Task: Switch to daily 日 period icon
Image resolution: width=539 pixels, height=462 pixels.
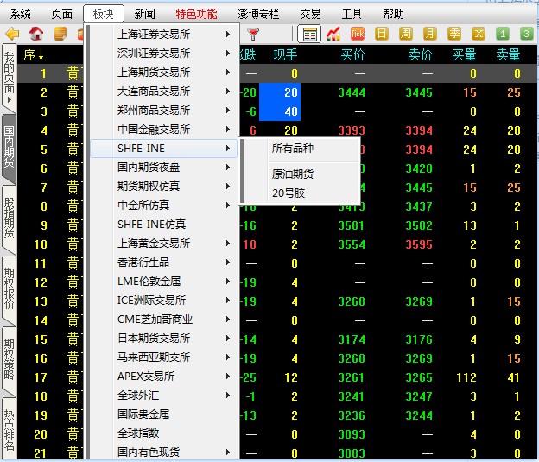Action: point(382,34)
